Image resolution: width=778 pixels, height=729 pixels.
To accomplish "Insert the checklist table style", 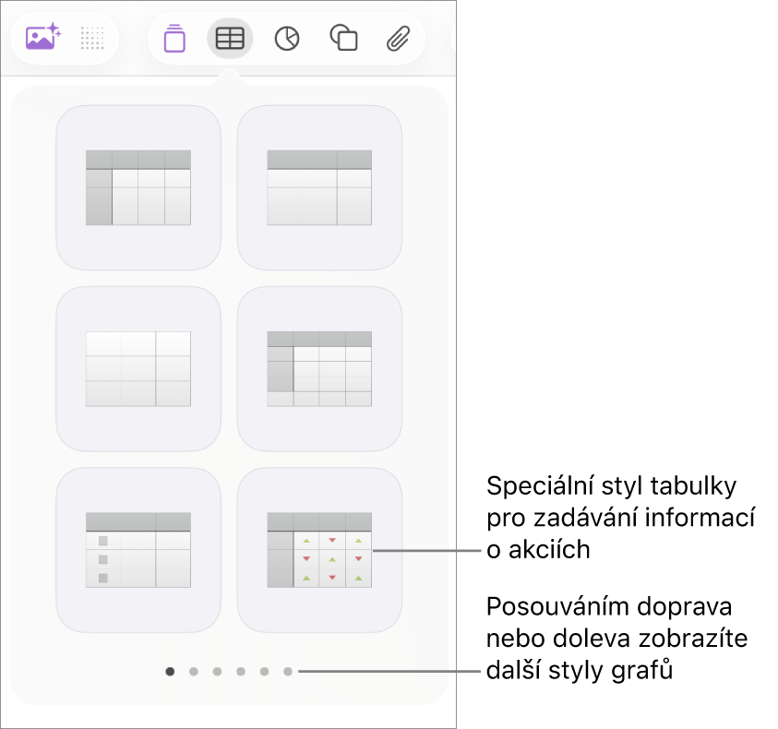I will 138,549.
